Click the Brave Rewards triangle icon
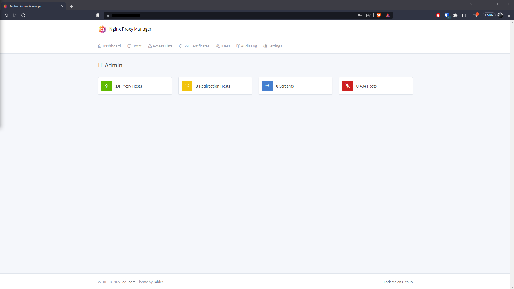This screenshot has width=514, height=289. [x=388, y=15]
